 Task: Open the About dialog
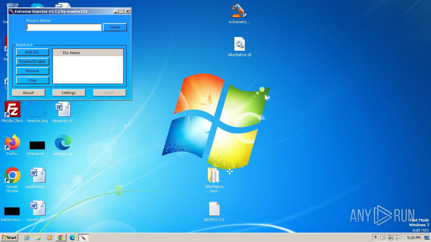28,93
